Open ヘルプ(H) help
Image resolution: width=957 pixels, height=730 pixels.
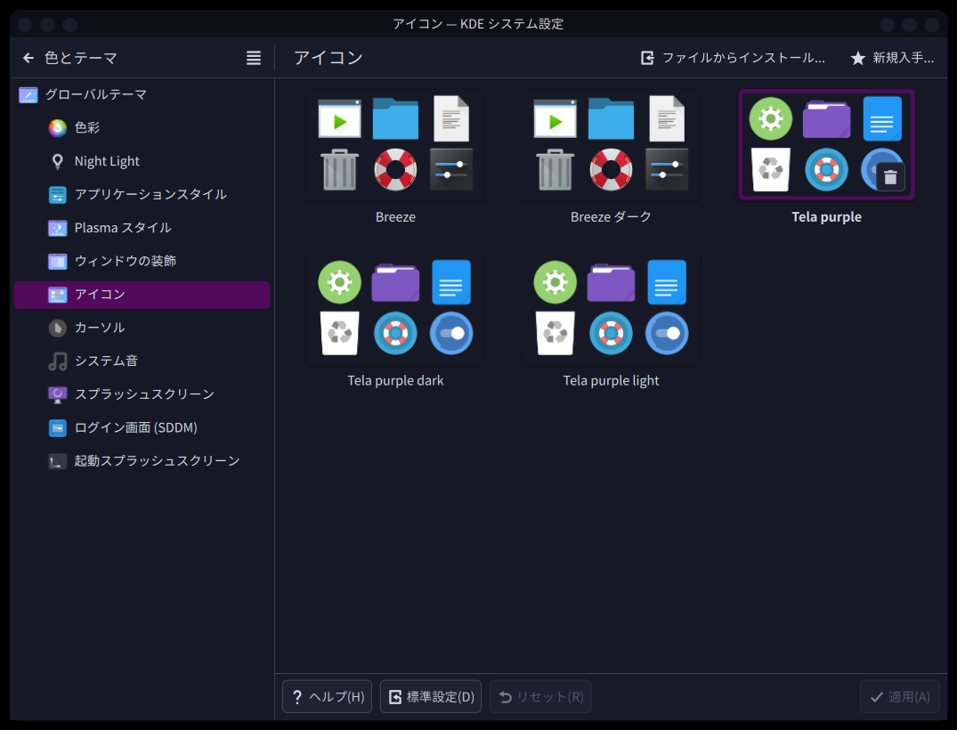pyautogui.click(x=327, y=696)
